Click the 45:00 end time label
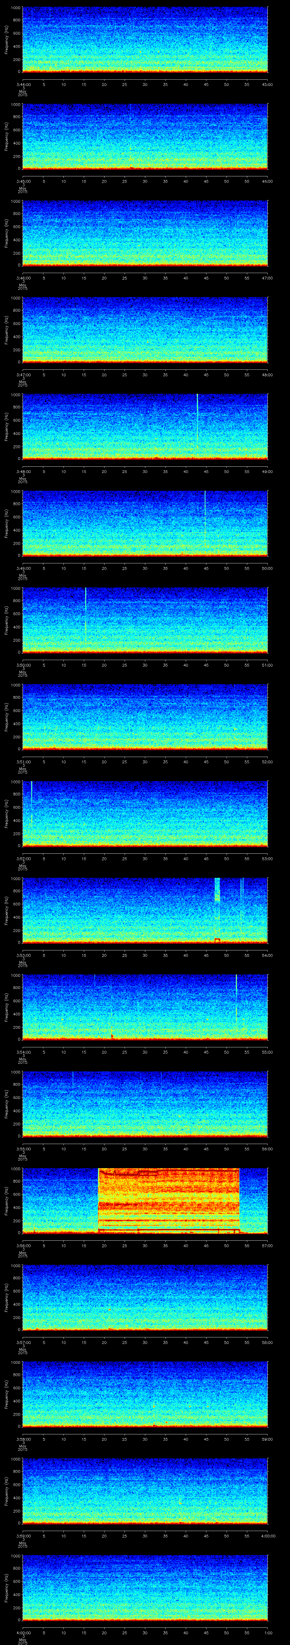The height and width of the screenshot is (1645, 290). point(267,84)
